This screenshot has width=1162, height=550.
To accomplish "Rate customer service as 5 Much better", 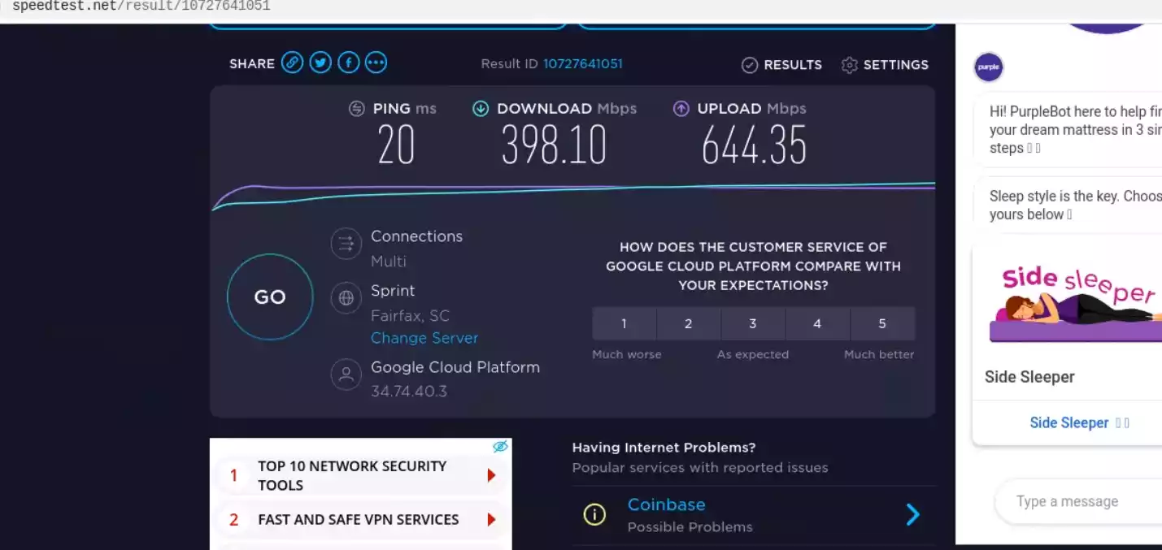I will click(x=882, y=323).
